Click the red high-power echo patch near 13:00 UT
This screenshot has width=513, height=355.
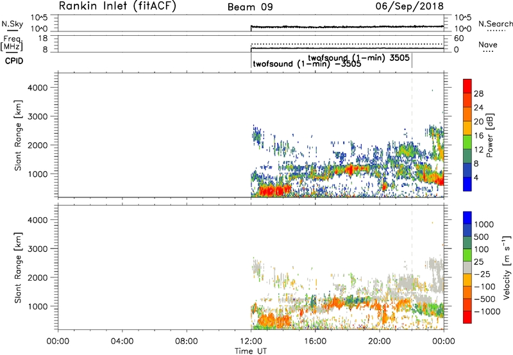click(x=274, y=190)
